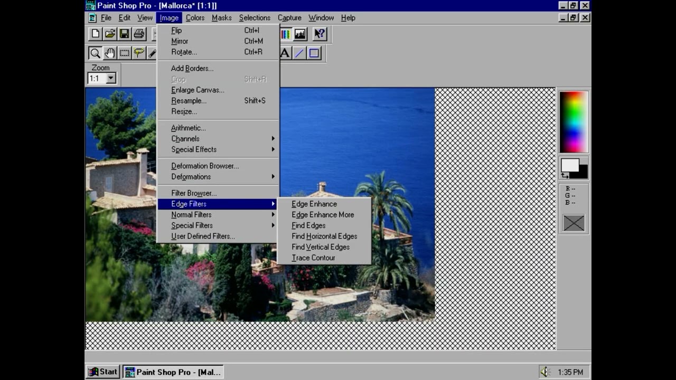The height and width of the screenshot is (380, 676).
Task: Open the Edit menu
Action: [124, 17]
